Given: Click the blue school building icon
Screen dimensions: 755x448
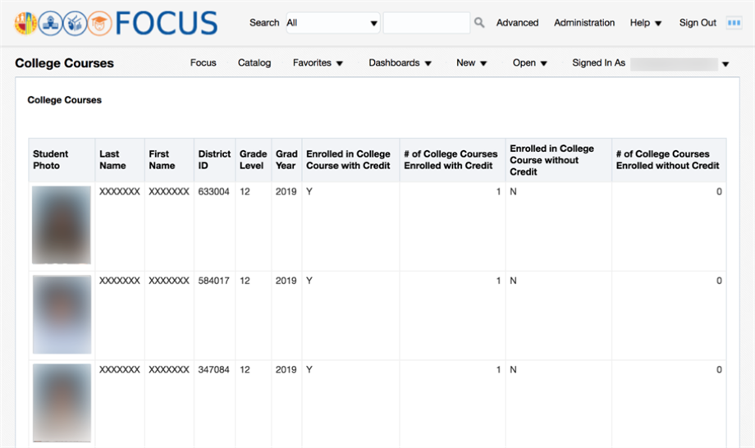Looking at the screenshot, I should [x=51, y=23].
